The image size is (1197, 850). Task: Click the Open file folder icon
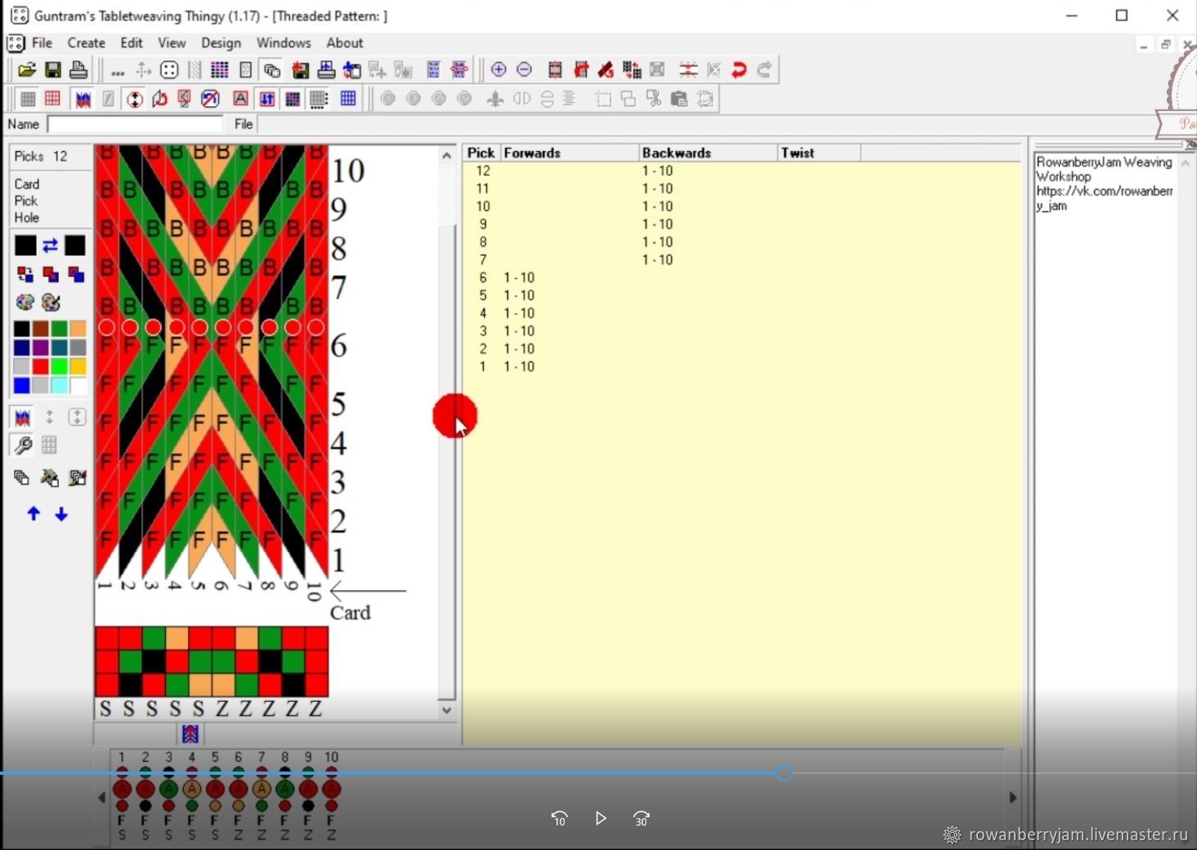(x=27, y=70)
